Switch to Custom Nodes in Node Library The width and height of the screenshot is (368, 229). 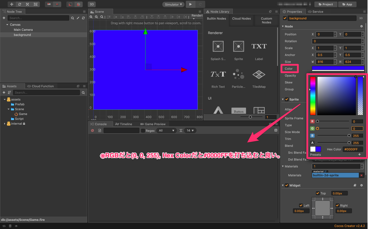[x=266, y=20]
